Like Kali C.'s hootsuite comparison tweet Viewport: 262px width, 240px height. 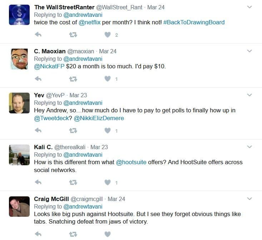click(108, 182)
